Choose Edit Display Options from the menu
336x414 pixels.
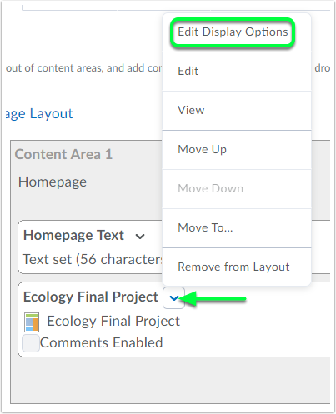233,32
